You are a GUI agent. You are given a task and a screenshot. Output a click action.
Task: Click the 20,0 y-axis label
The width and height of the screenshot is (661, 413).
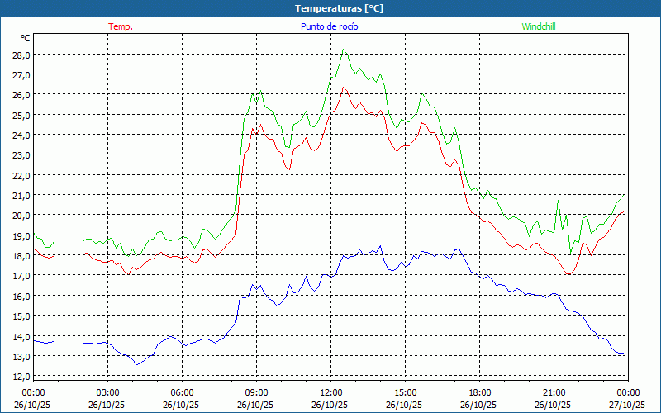21,216
